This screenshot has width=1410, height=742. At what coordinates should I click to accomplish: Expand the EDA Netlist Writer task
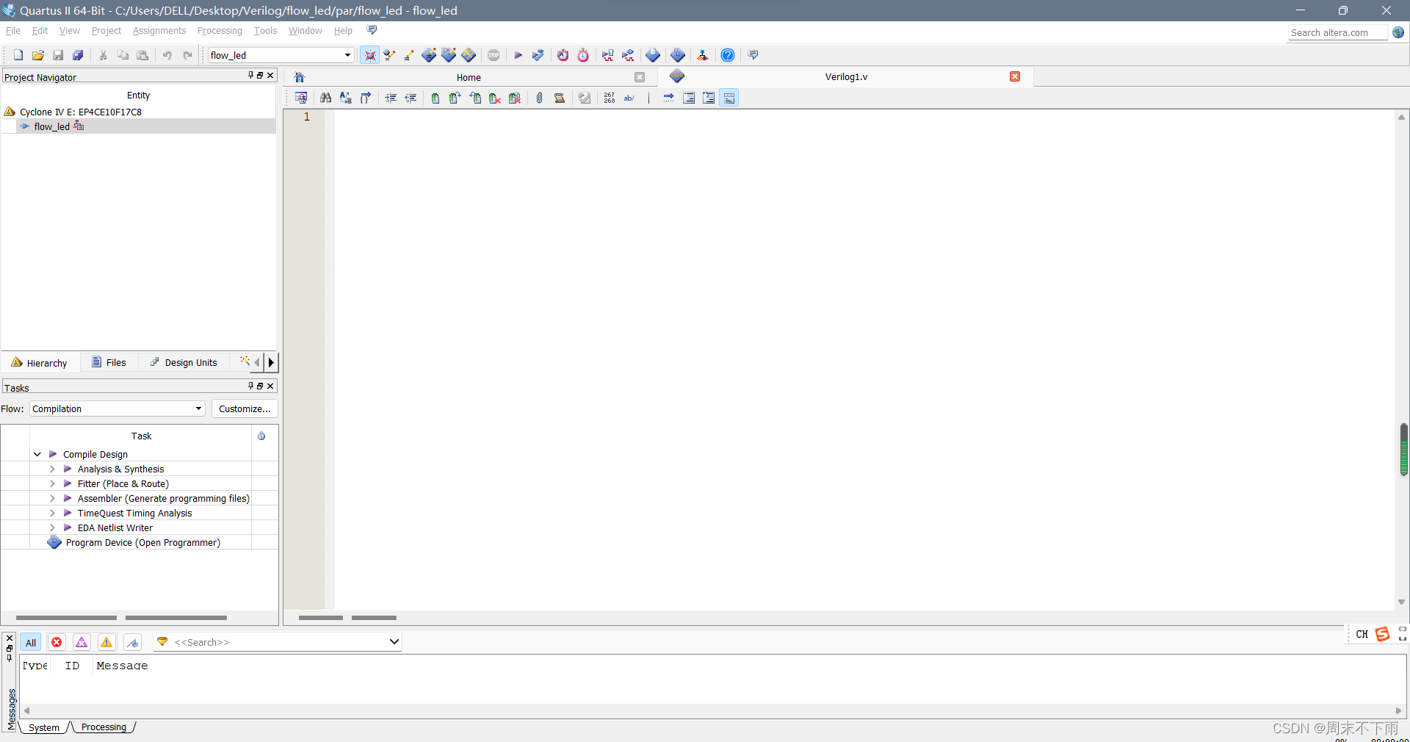point(52,527)
